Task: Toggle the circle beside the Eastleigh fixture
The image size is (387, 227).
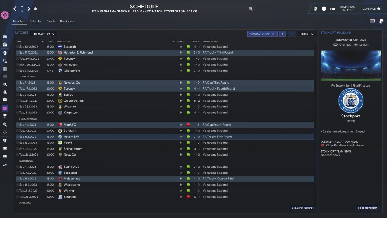Action: coord(18,47)
